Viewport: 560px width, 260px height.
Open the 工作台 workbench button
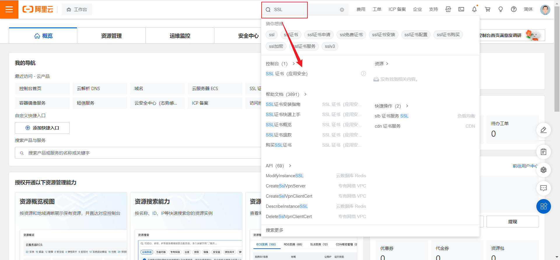coord(77,9)
